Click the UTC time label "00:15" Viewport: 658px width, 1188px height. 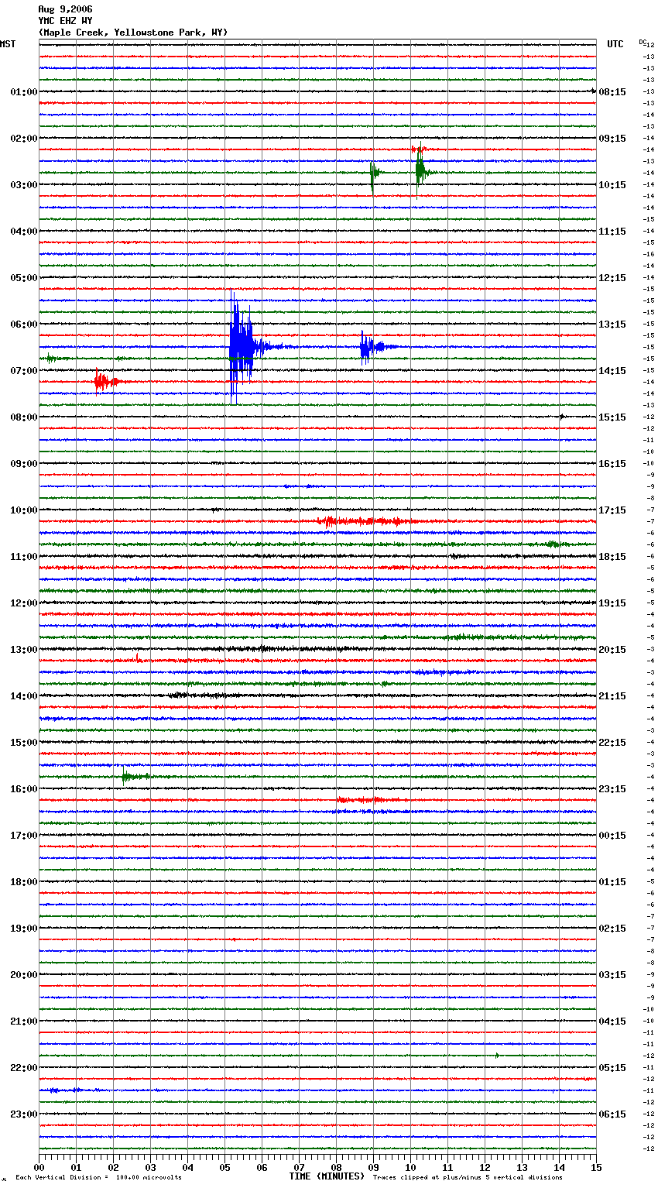click(612, 836)
